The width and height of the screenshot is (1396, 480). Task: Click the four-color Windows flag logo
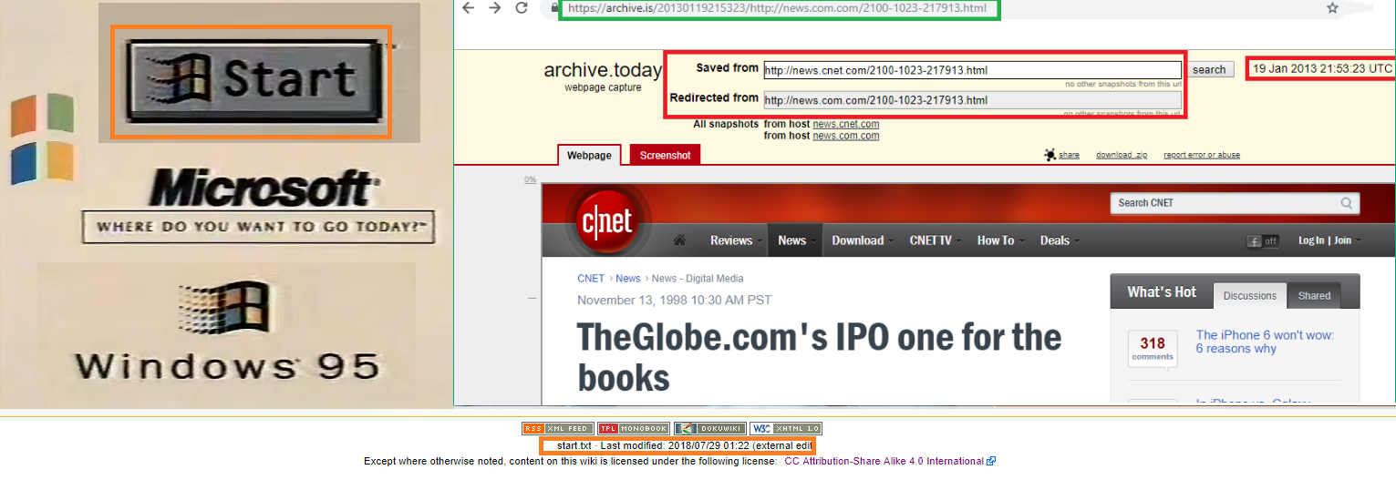click(42, 138)
